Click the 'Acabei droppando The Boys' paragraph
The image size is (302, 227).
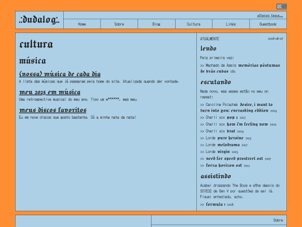click(x=240, y=191)
